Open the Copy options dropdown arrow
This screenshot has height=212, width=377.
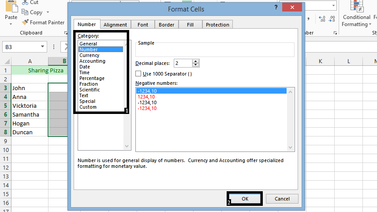(48, 12)
